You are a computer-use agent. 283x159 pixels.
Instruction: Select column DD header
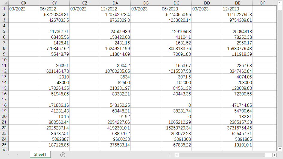click(207, 3)
